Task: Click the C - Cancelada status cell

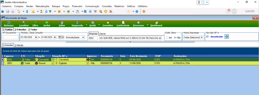Action: (69, 60)
